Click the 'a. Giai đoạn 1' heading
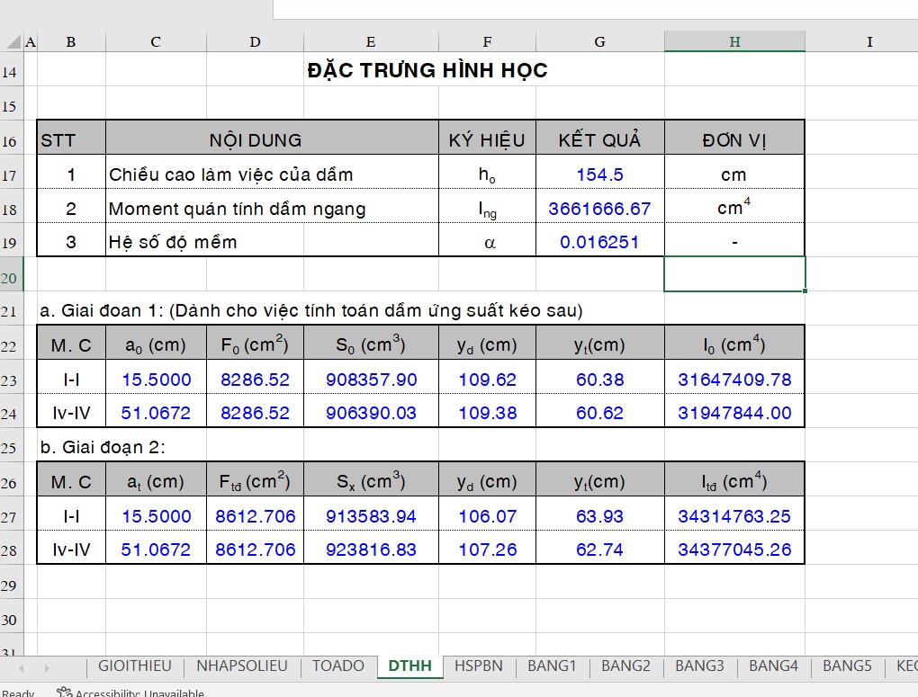This screenshot has width=918, height=697. pyautogui.click(x=310, y=310)
